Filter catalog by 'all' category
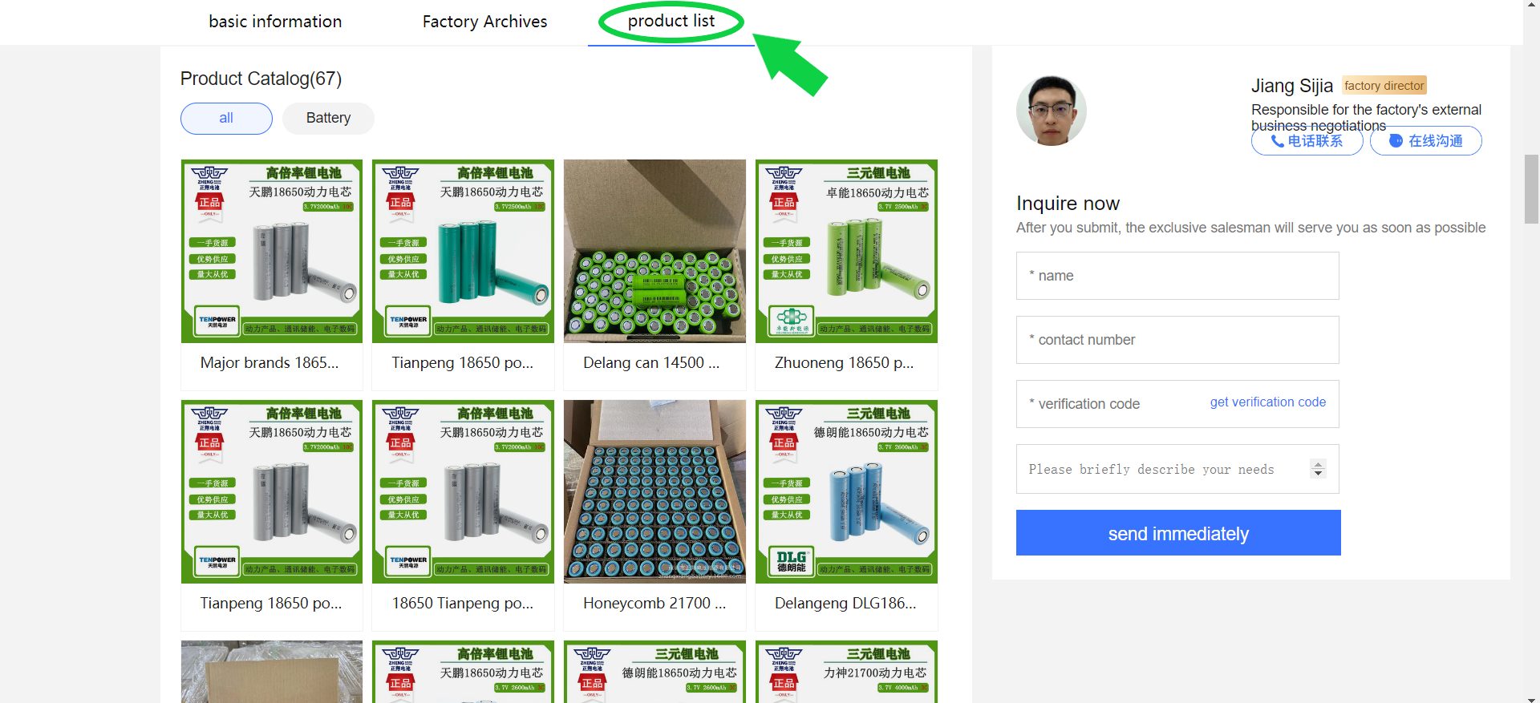The width and height of the screenshot is (1540, 703). [226, 118]
